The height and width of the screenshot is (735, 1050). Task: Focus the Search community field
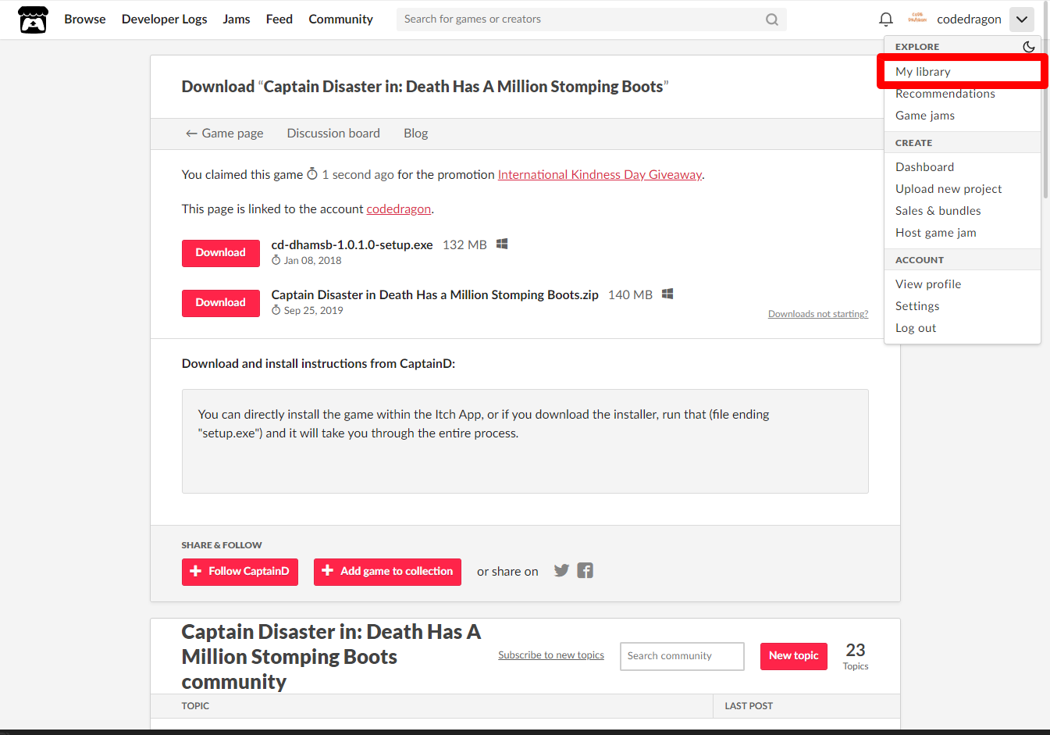[x=682, y=656]
